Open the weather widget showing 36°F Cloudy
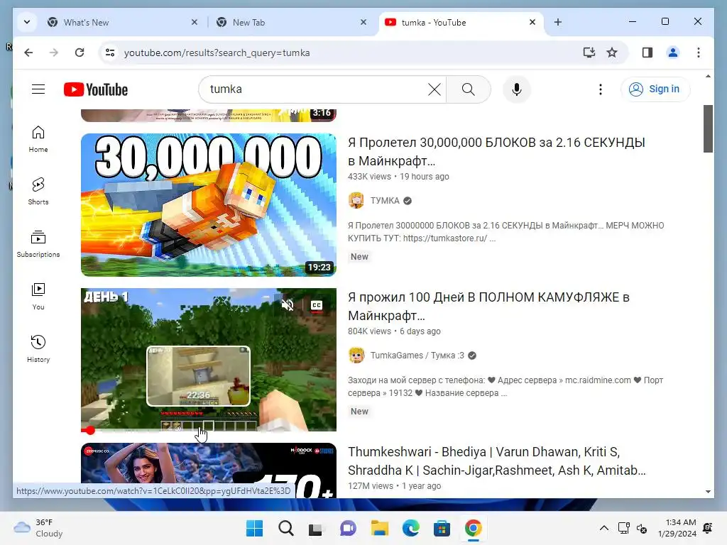The width and height of the screenshot is (727, 545). [x=38, y=528]
